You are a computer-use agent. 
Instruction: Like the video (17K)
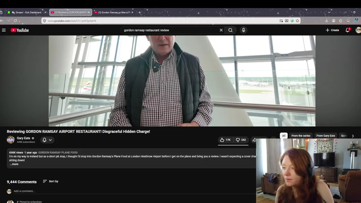point(225,140)
